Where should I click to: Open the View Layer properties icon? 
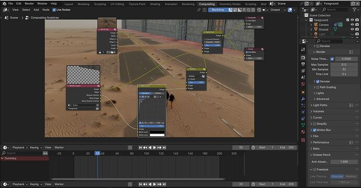click(x=303, y=71)
